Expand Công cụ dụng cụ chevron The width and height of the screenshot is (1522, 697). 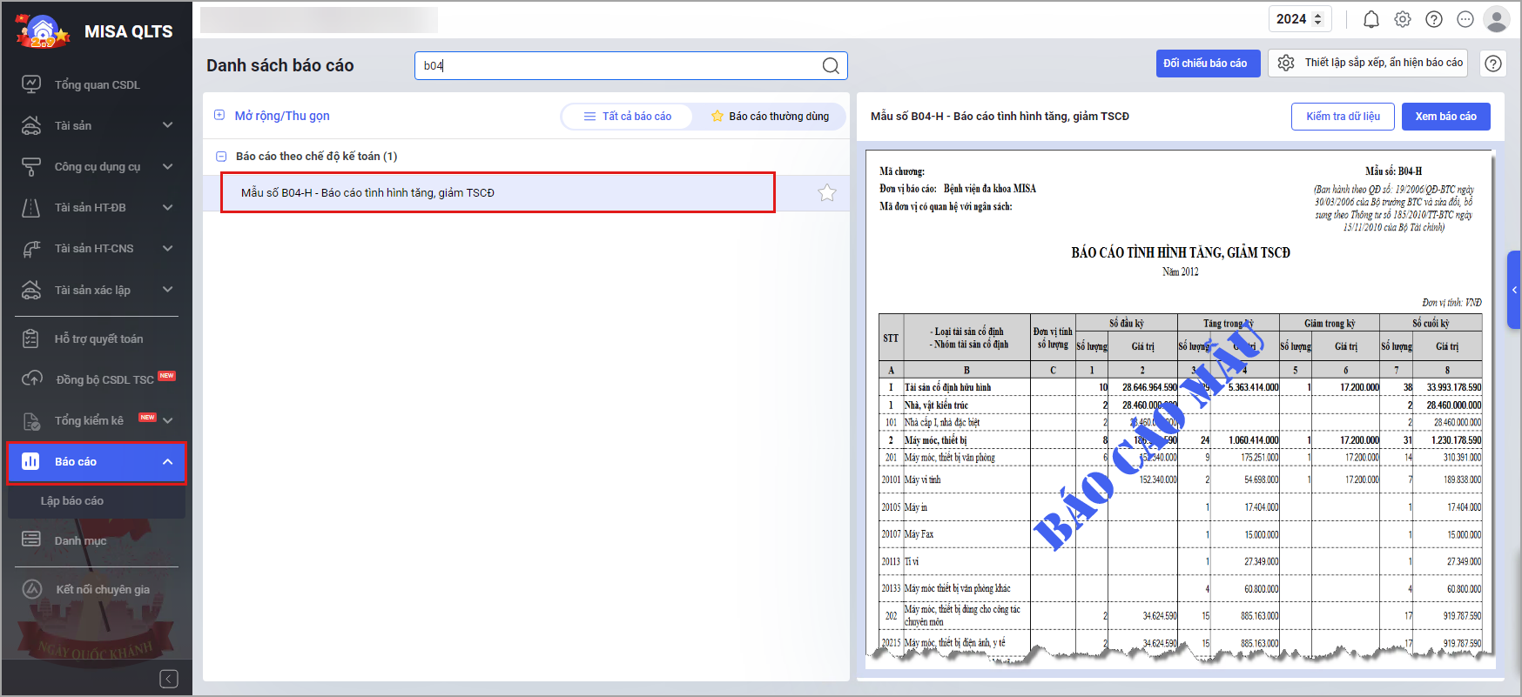pos(168,166)
